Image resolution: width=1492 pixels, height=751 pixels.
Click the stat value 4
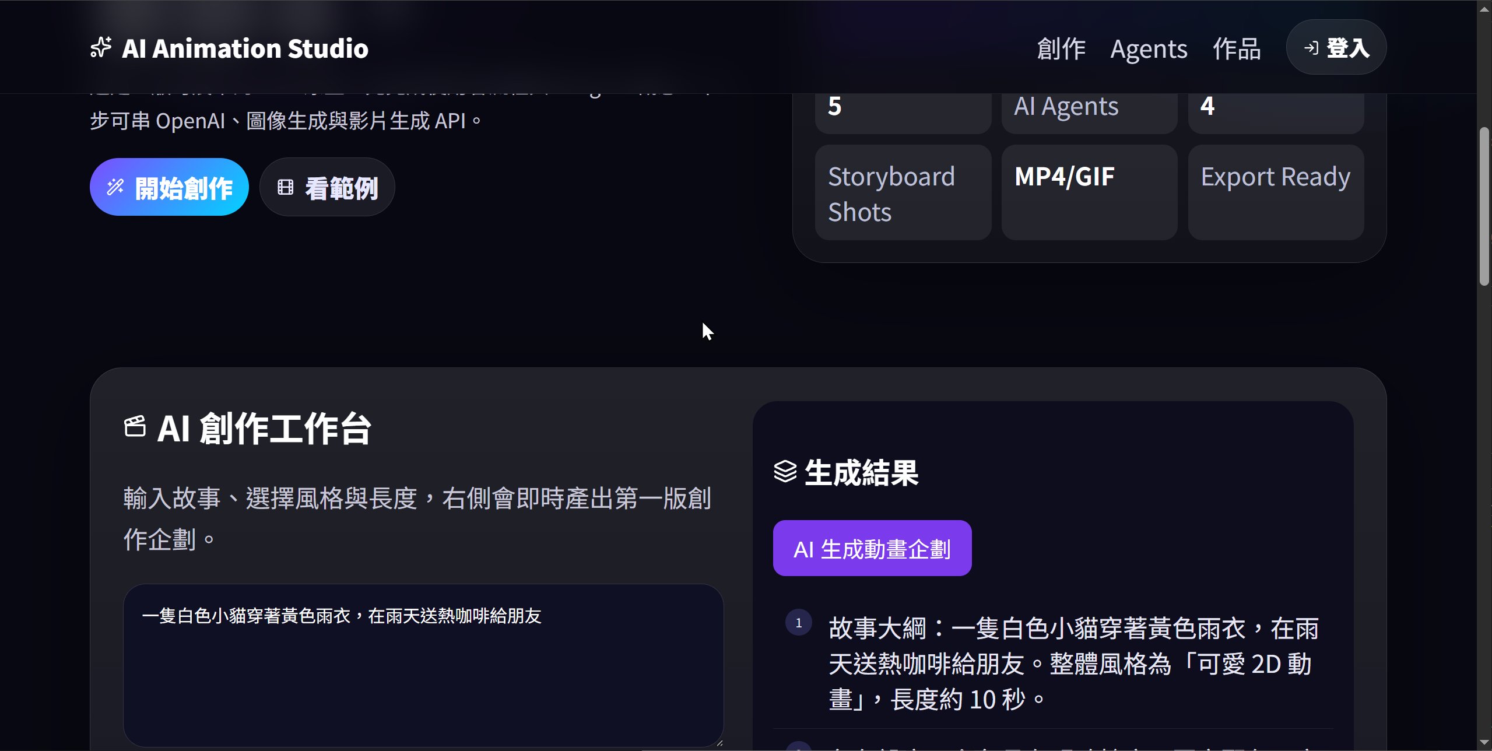click(x=1207, y=106)
